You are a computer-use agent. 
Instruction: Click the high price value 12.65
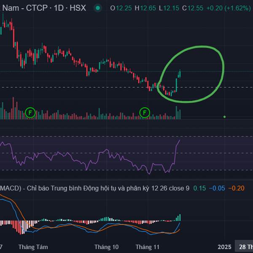148,8
